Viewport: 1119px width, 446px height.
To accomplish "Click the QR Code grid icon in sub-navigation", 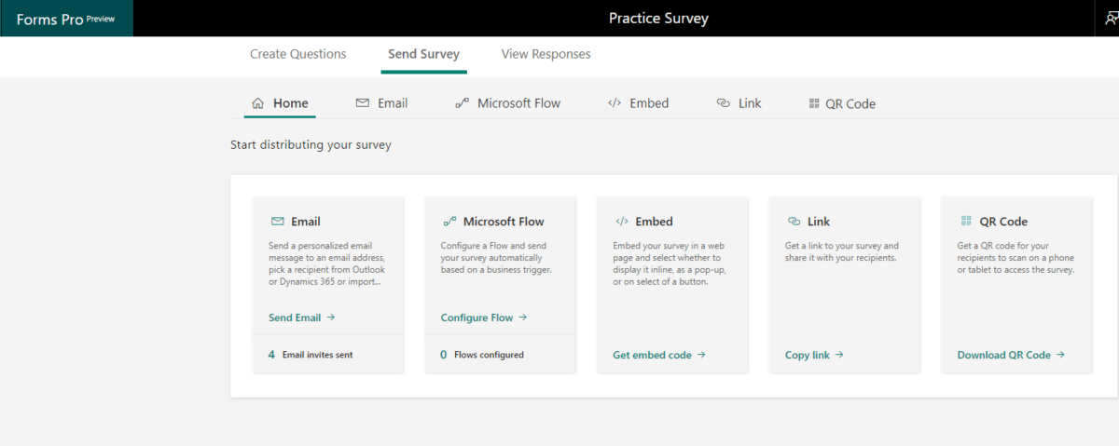I will [x=814, y=104].
